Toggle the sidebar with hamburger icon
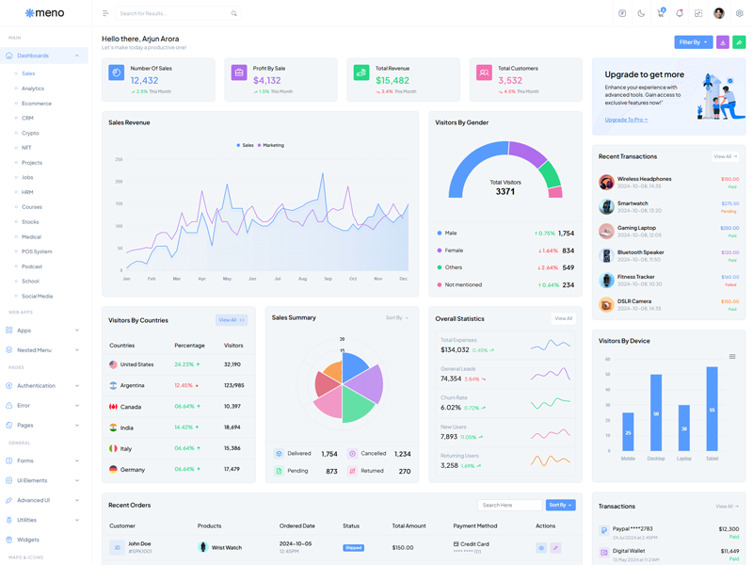753x565 pixels. pos(105,13)
